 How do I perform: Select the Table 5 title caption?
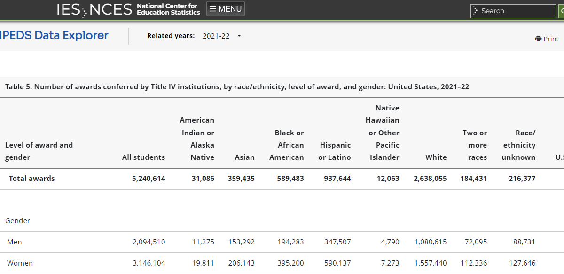[x=237, y=87]
